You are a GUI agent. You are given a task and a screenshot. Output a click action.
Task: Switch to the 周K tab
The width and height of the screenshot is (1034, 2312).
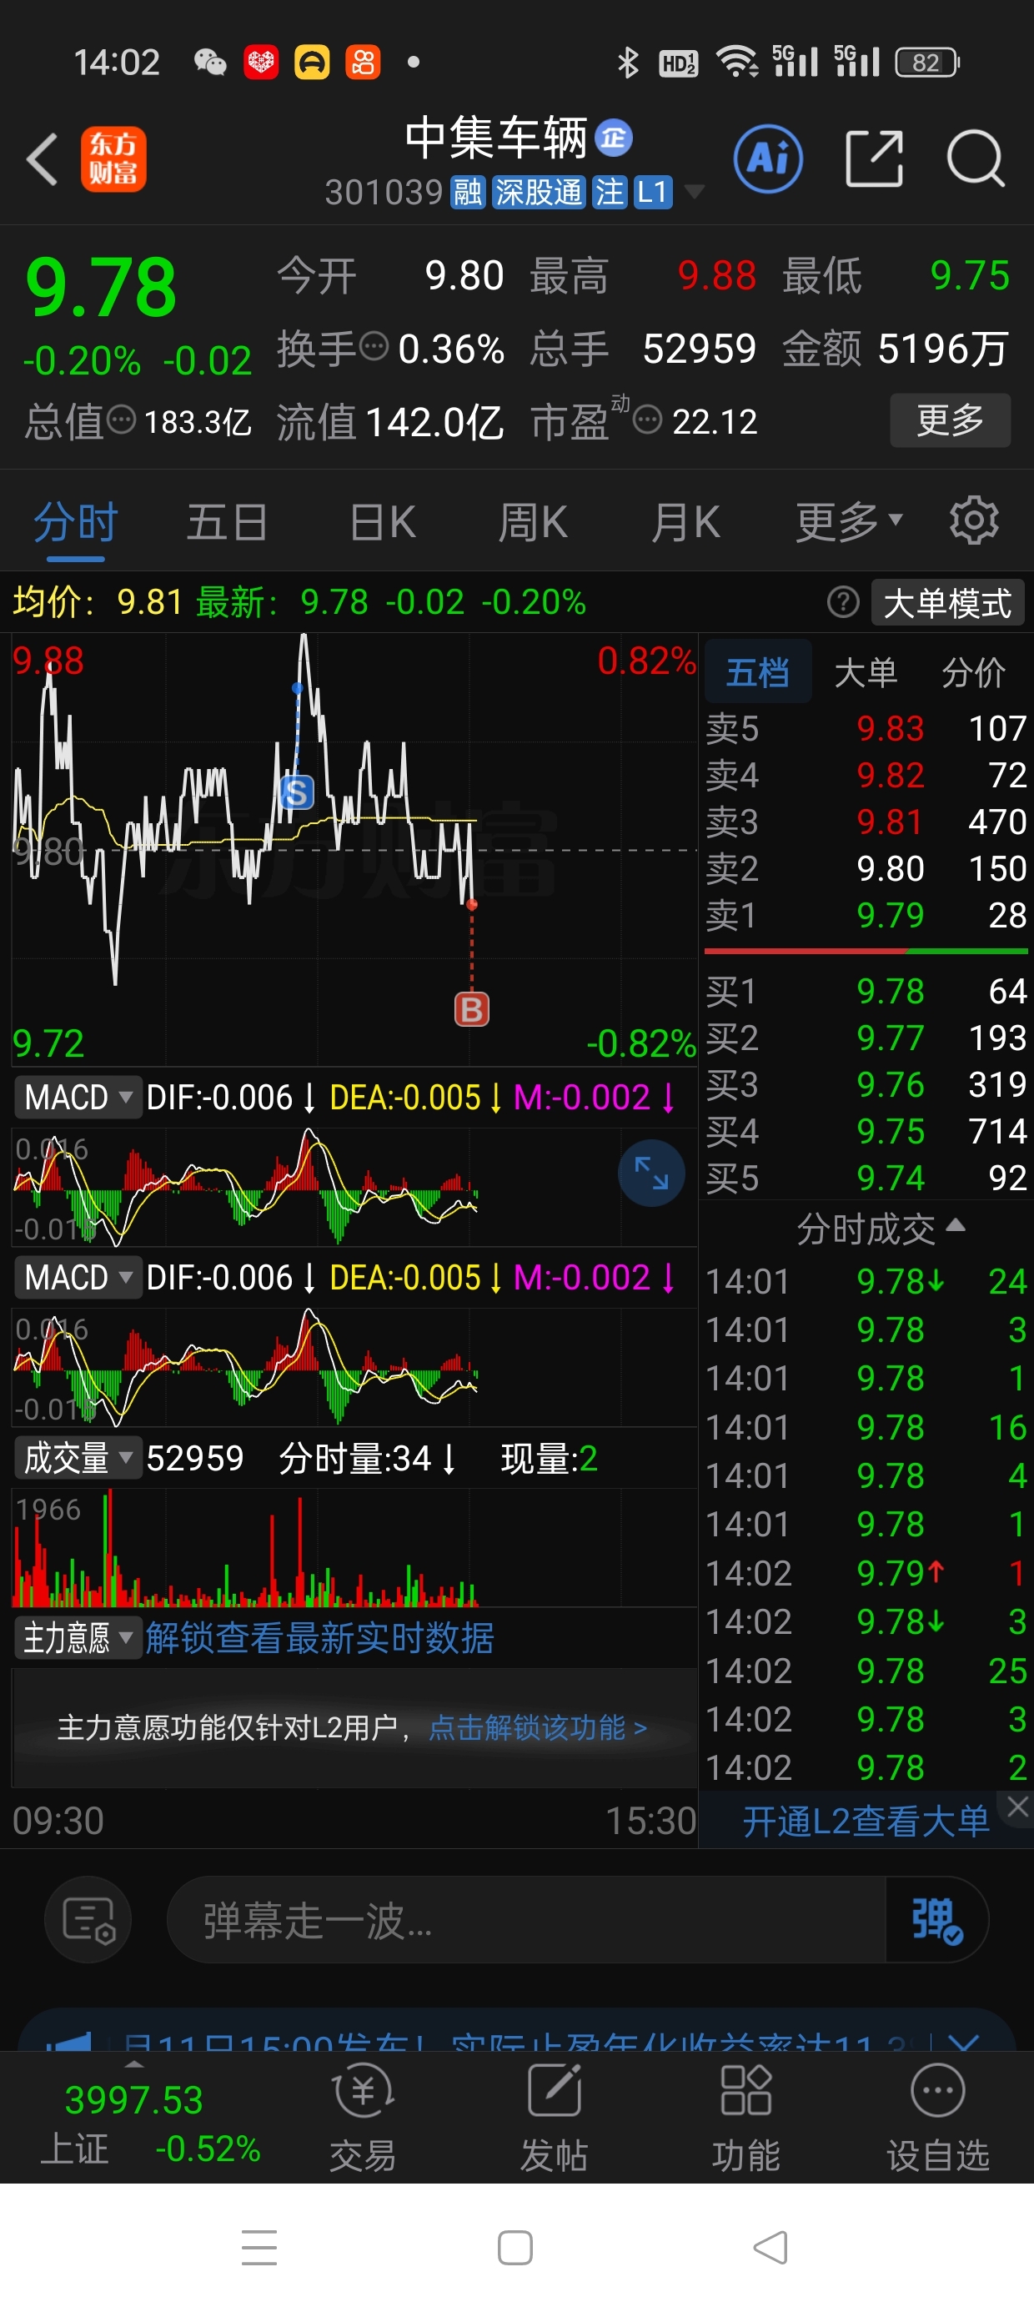click(x=533, y=521)
